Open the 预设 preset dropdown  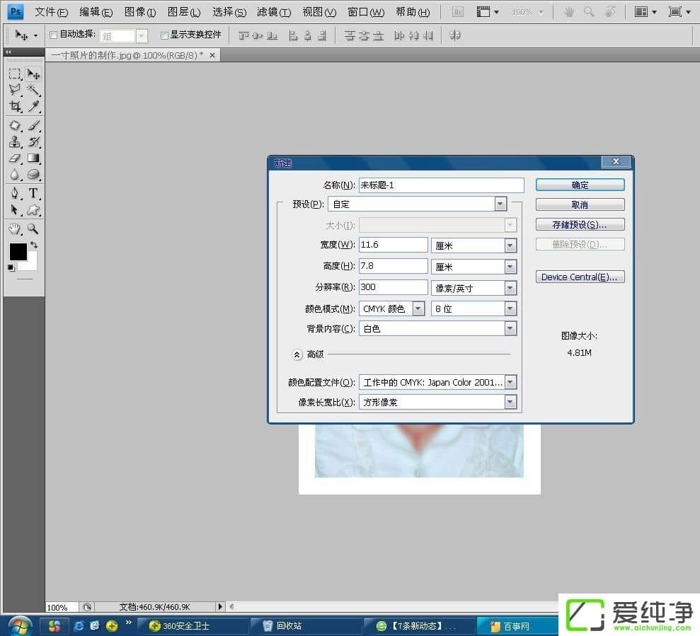(500, 204)
